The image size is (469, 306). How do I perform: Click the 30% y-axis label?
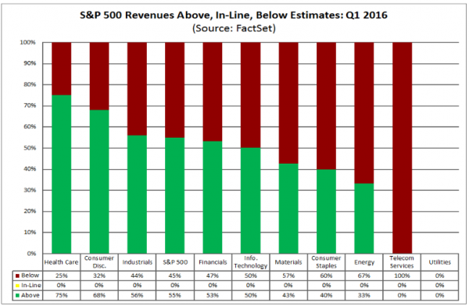tap(30, 190)
